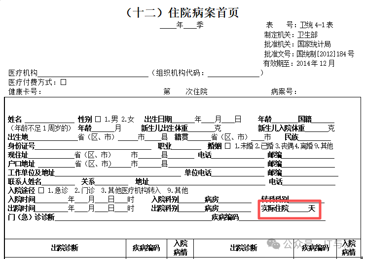
Task: Click the 实际住院 days blank field
Action: click(x=298, y=209)
